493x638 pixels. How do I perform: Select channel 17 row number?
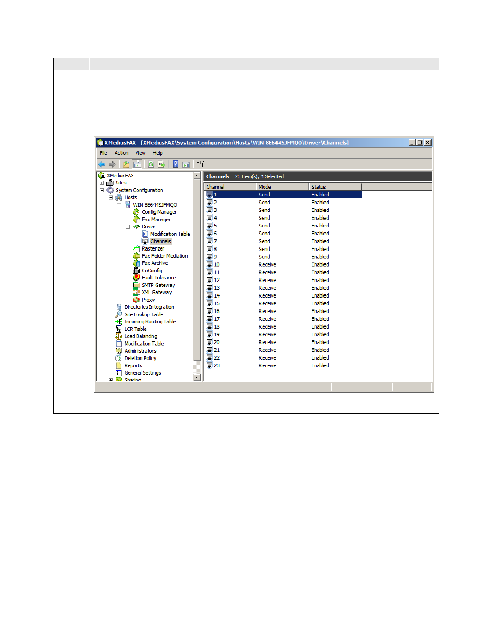pos(217,319)
